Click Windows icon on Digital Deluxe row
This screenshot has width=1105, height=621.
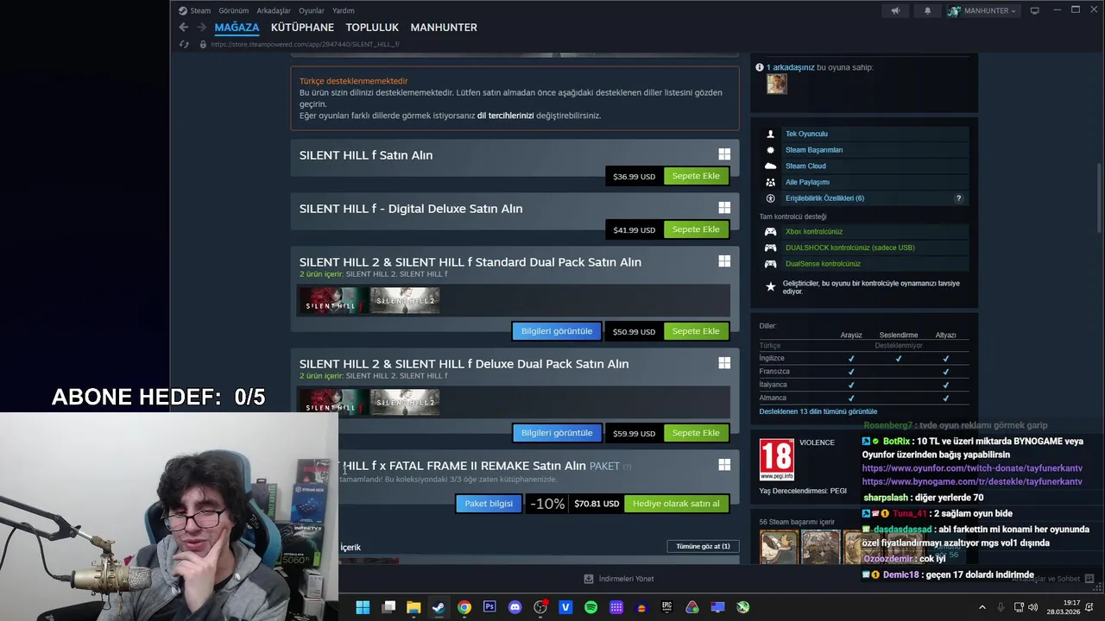coord(724,208)
